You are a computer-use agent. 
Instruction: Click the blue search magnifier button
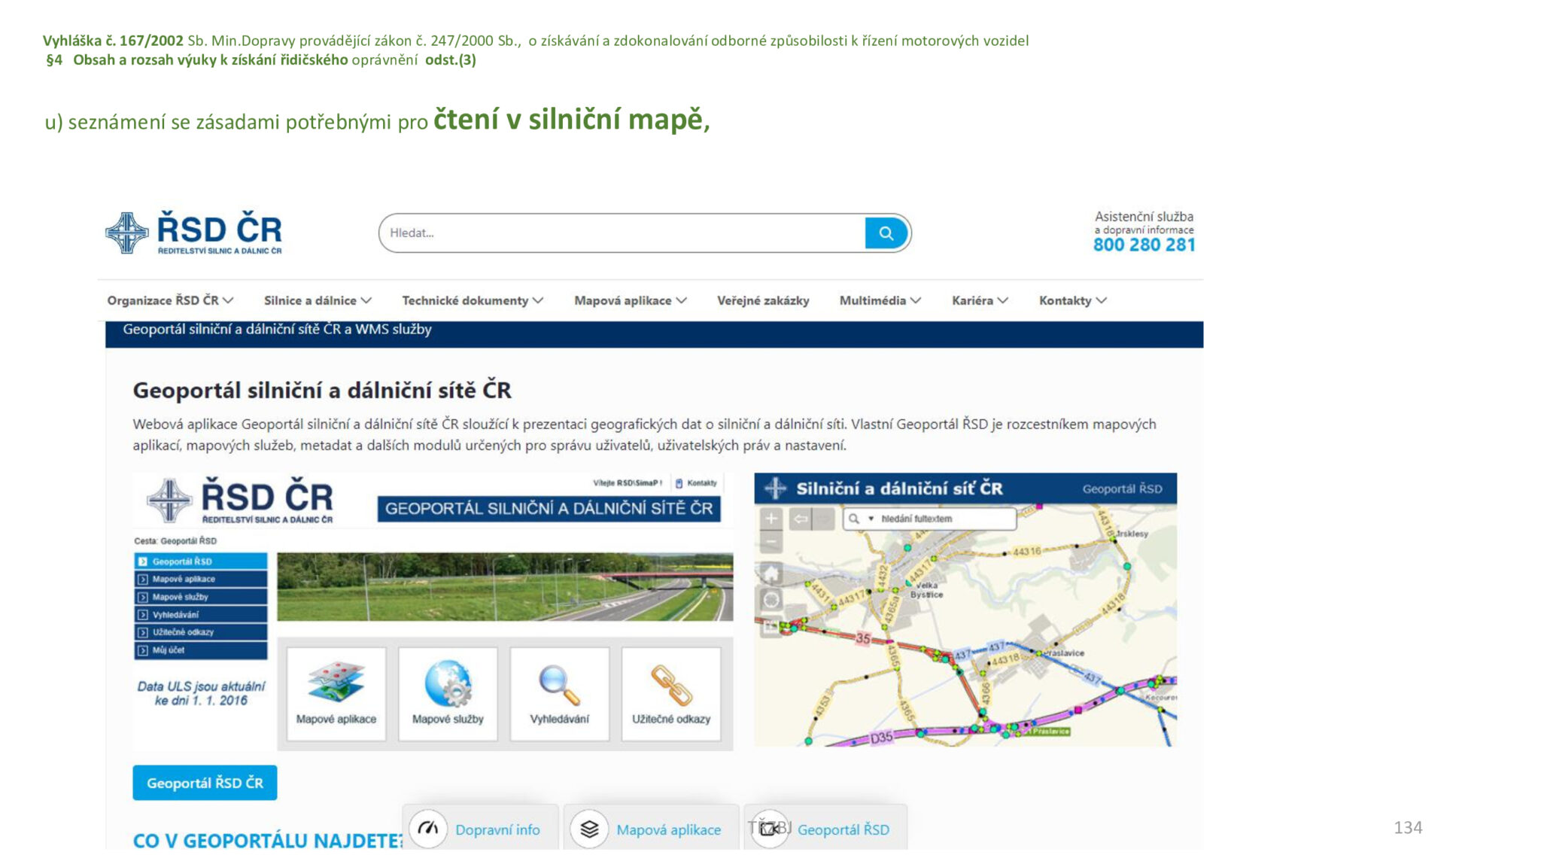click(886, 233)
